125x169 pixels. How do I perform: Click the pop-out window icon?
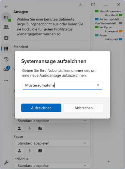(x=93, y=5)
